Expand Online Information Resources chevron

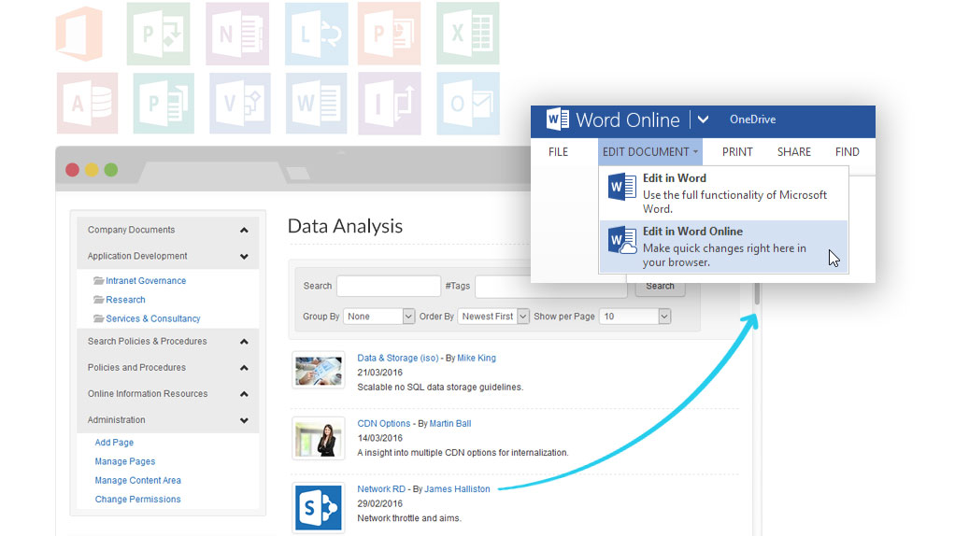tap(244, 394)
